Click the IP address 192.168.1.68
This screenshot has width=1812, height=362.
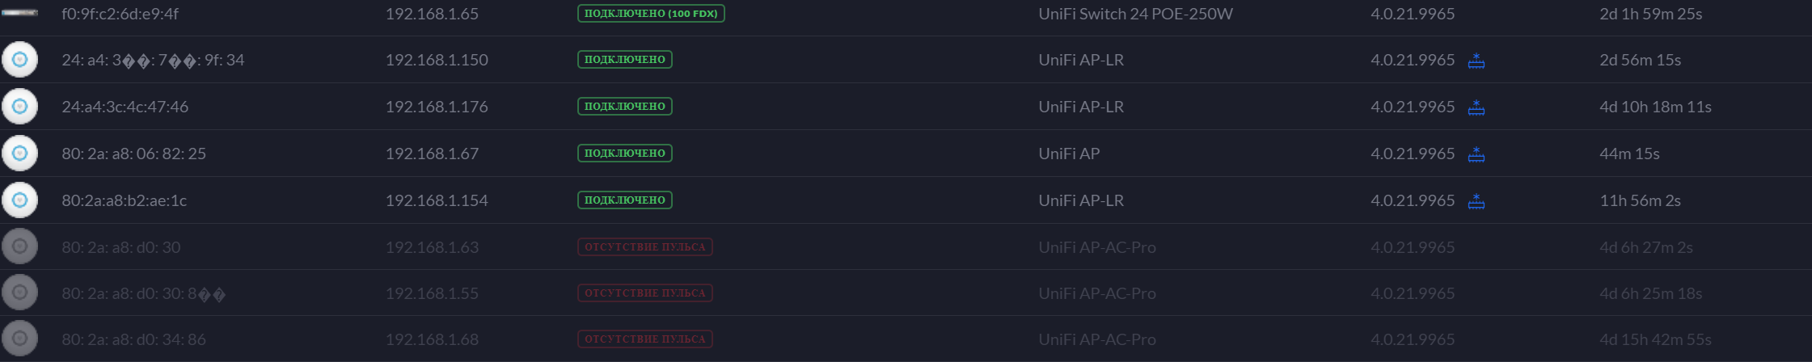[432, 339]
